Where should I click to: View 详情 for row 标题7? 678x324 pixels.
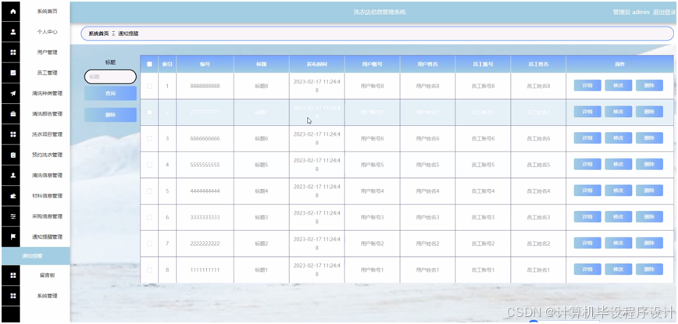pyautogui.click(x=587, y=112)
